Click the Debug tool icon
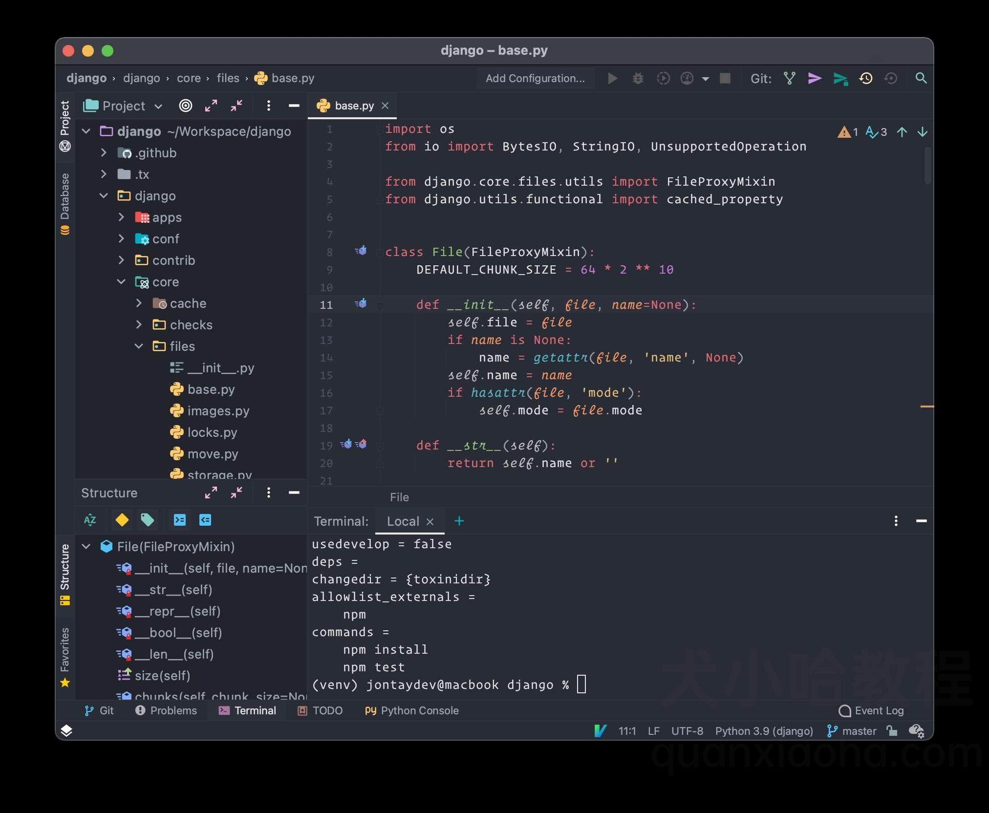 point(637,78)
